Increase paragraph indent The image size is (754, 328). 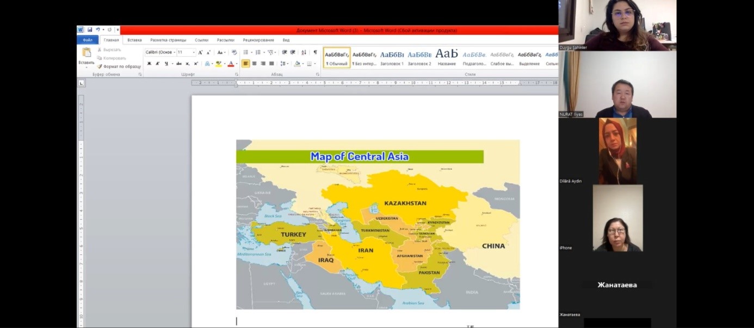click(293, 52)
